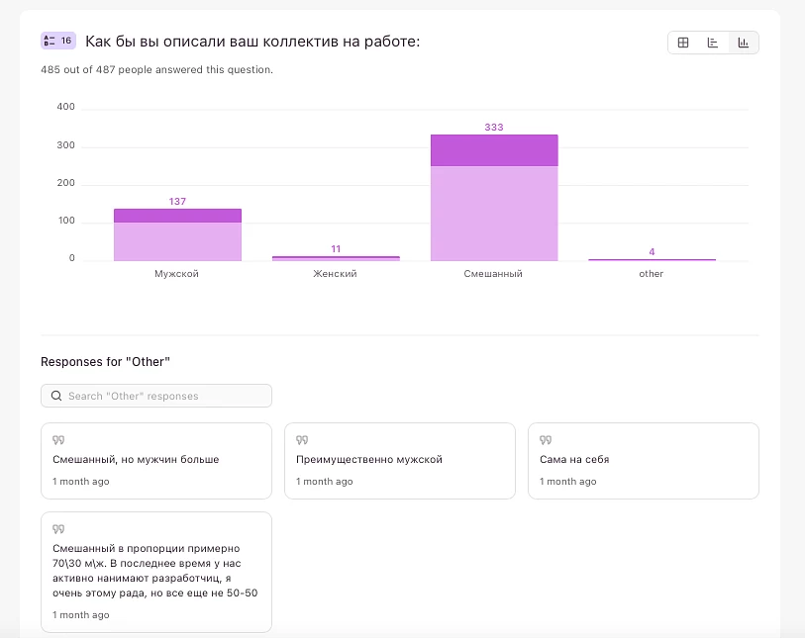Click quote icon on "Смешанный, но мужчин больше" card

point(58,440)
